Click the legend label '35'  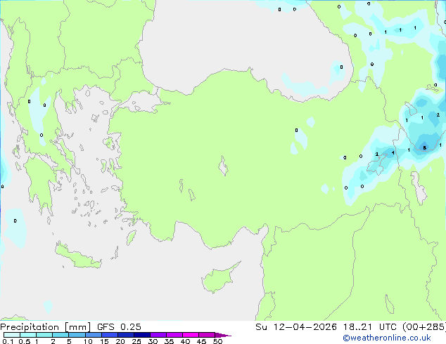[170, 341]
